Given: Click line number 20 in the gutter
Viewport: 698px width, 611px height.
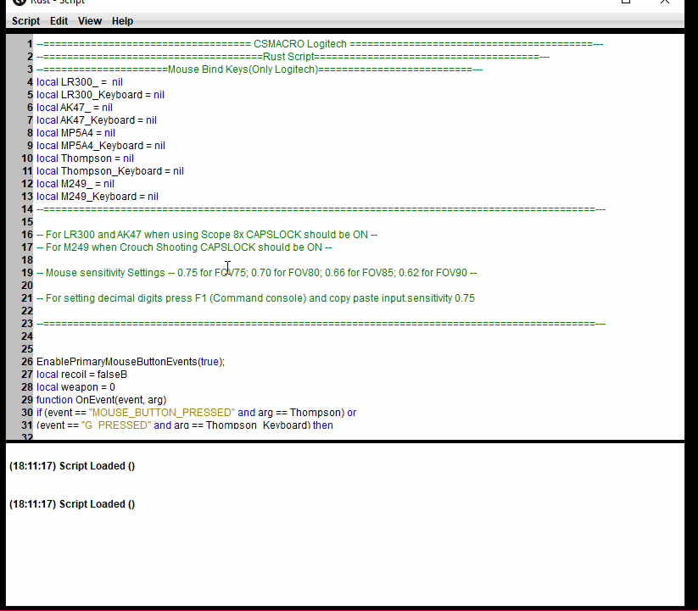Looking at the screenshot, I should tap(27, 286).
